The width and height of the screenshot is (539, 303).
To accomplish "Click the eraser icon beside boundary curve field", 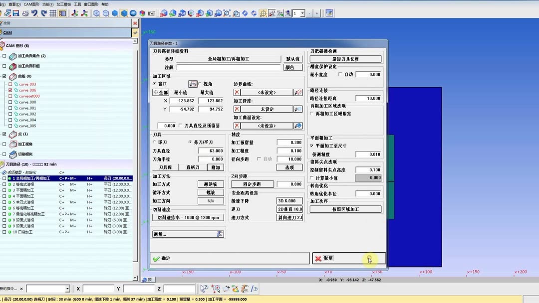I will coord(298,92).
